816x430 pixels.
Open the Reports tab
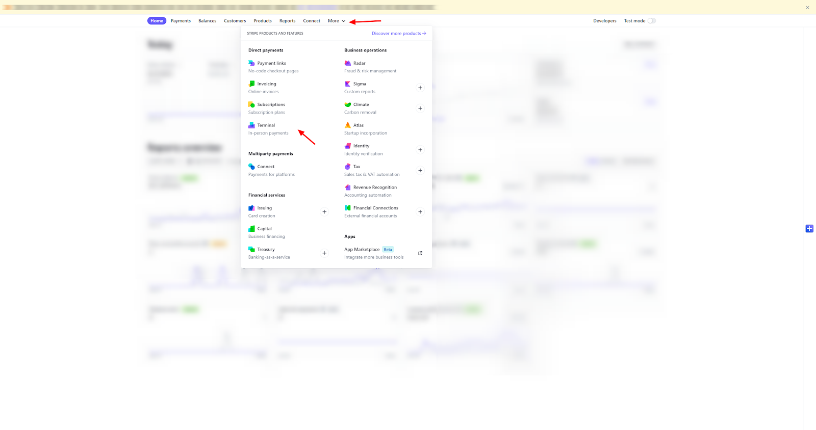tap(287, 21)
